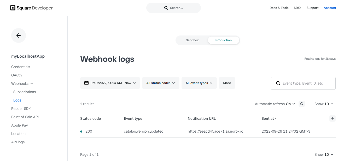The height and width of the screenshot is (161, 344).
Task: Go to the Credentials page
Action: tap(20, 67)
